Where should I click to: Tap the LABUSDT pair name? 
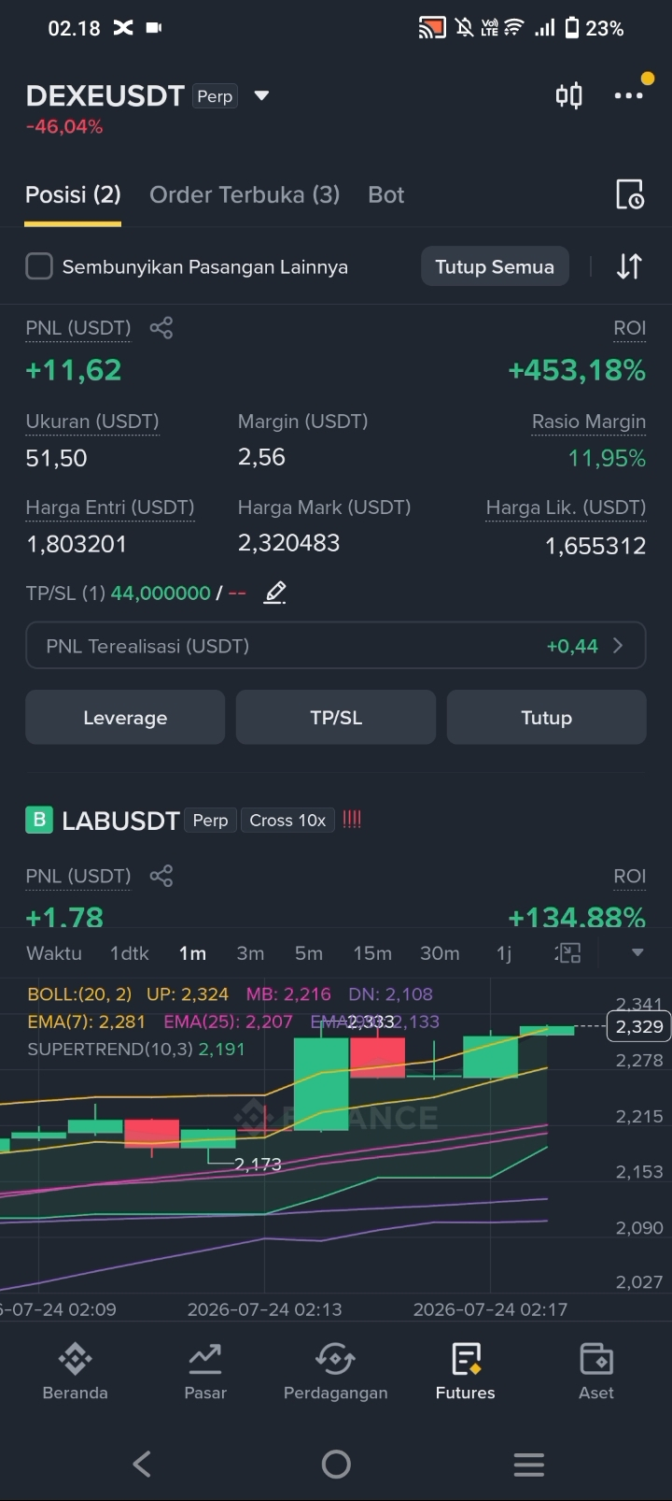coord(120,821)
